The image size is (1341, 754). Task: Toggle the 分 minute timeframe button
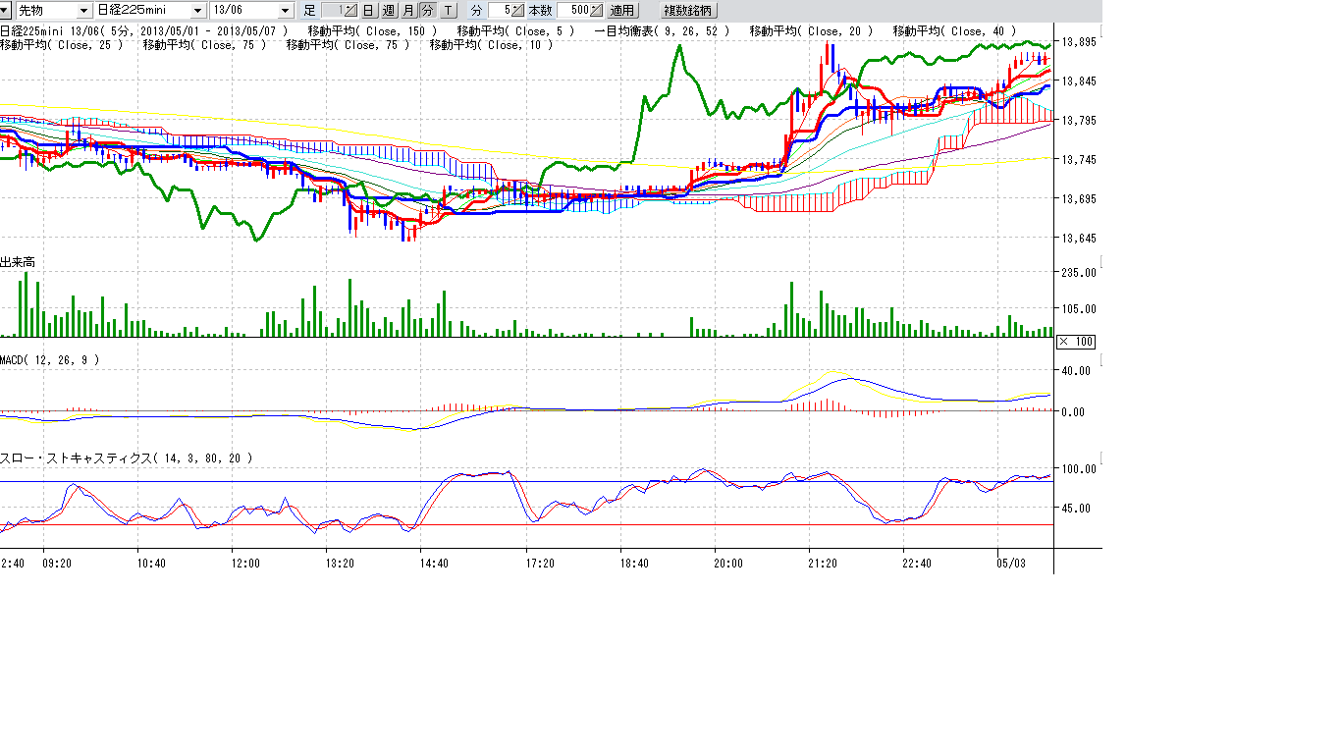click(427, 10)
